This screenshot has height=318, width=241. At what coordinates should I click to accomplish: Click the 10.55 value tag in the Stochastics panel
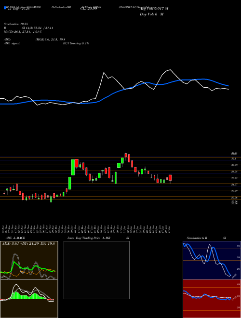(x=234, y=276)
